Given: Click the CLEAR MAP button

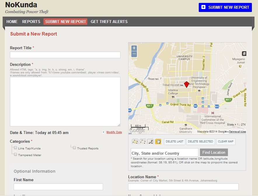Looking at the screenshot, I should (226, 142).
